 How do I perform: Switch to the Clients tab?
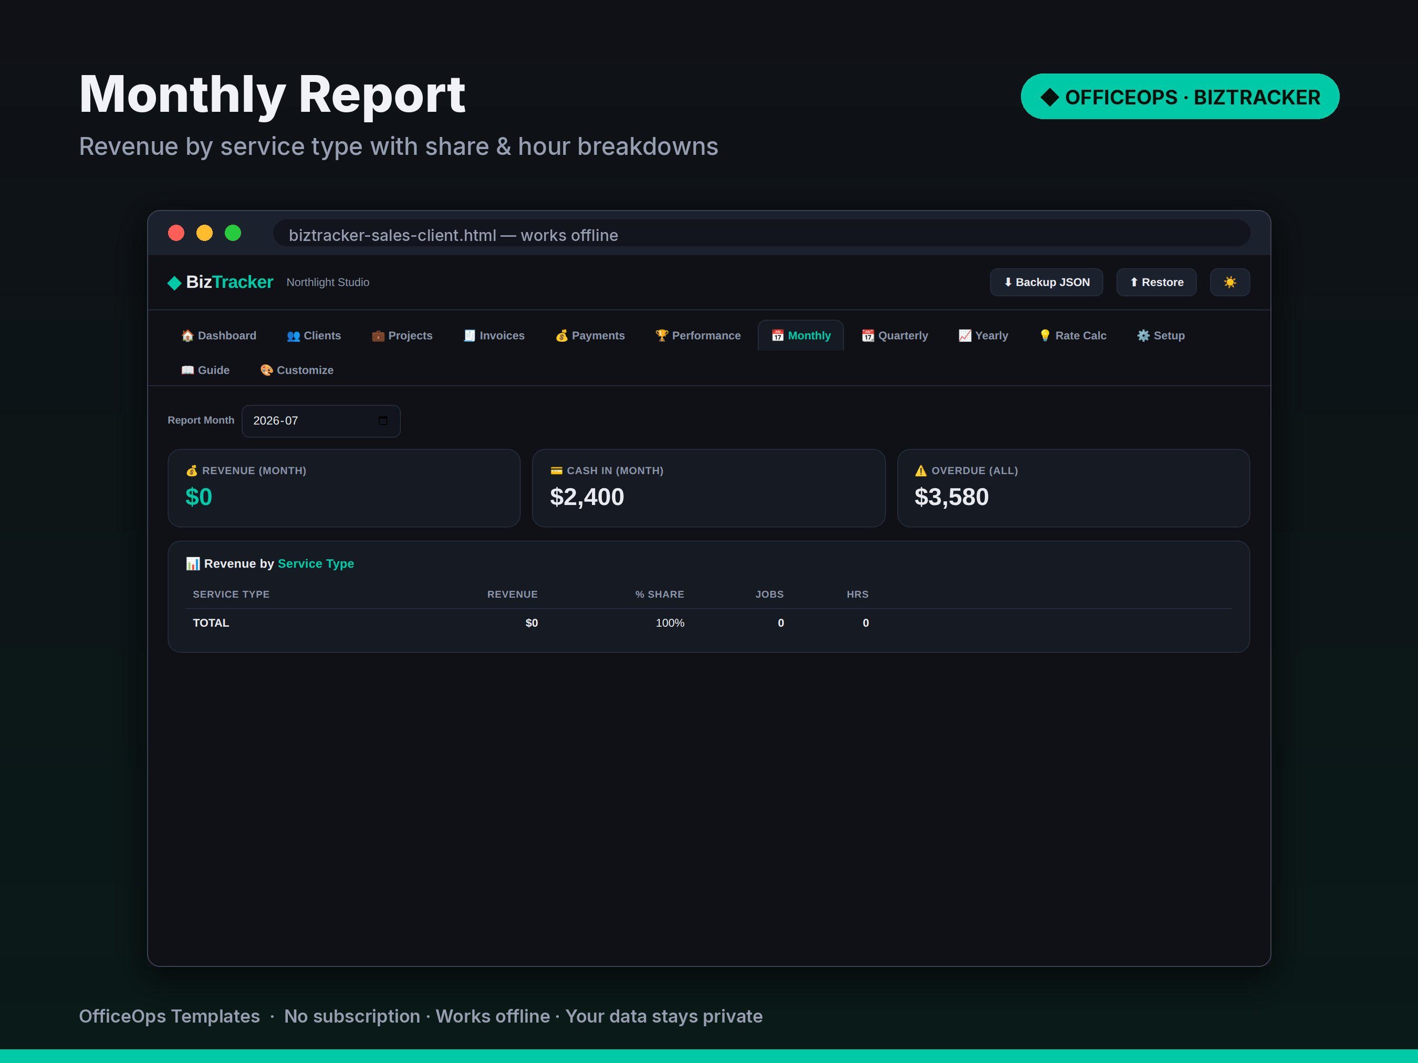(314, 335)
